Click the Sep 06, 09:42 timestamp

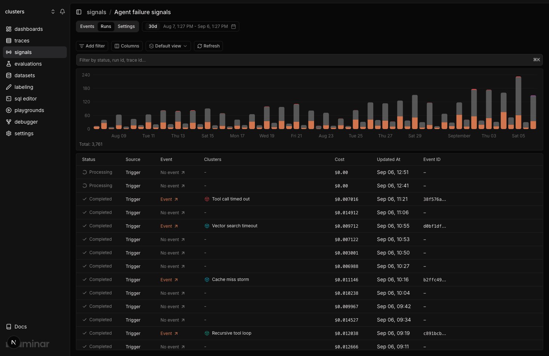click(394, 306)
